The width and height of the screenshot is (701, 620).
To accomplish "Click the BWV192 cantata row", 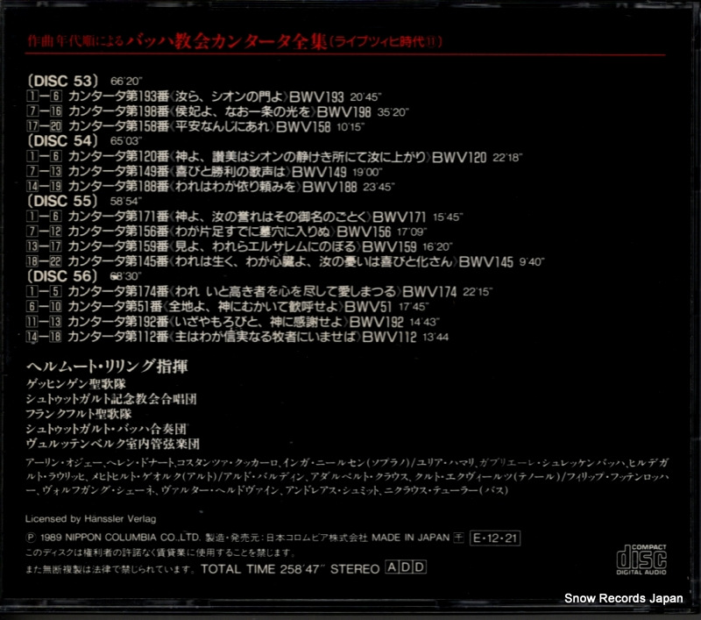I will (233, 322).
